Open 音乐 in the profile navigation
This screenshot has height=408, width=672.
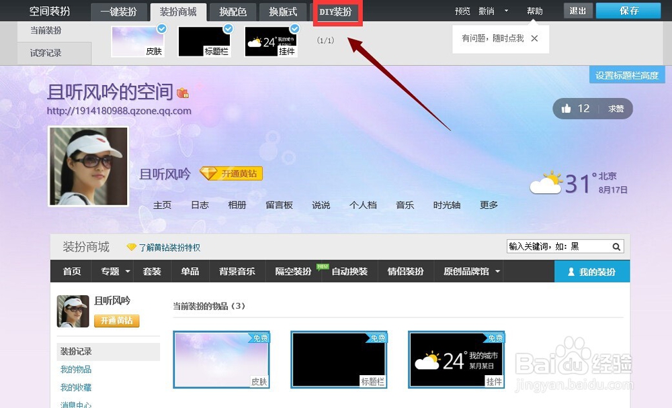[x=405, y=205]
